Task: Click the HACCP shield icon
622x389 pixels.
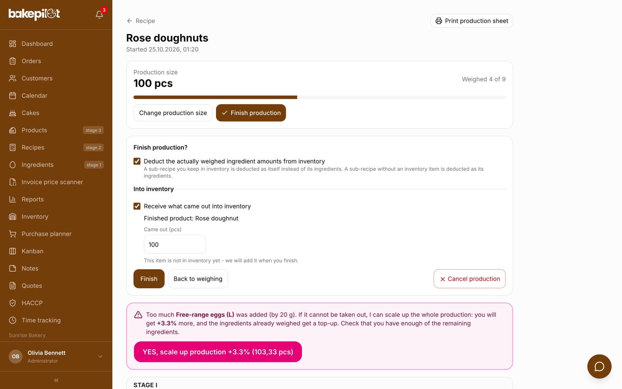Action: pos(12,303)
